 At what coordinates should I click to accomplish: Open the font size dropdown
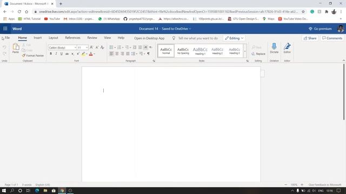tap(86, 47)
